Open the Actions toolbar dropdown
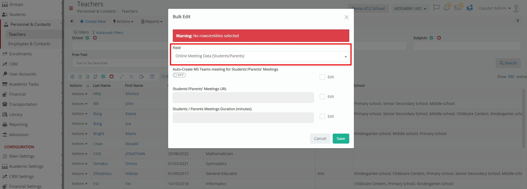 pyautogui.click(x=123, y=21)
